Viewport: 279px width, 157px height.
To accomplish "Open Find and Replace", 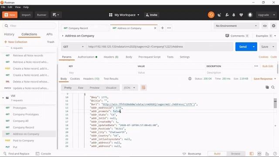I will [x=17, y=154].
